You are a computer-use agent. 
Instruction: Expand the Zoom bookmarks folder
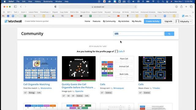(x=24, y=12)
